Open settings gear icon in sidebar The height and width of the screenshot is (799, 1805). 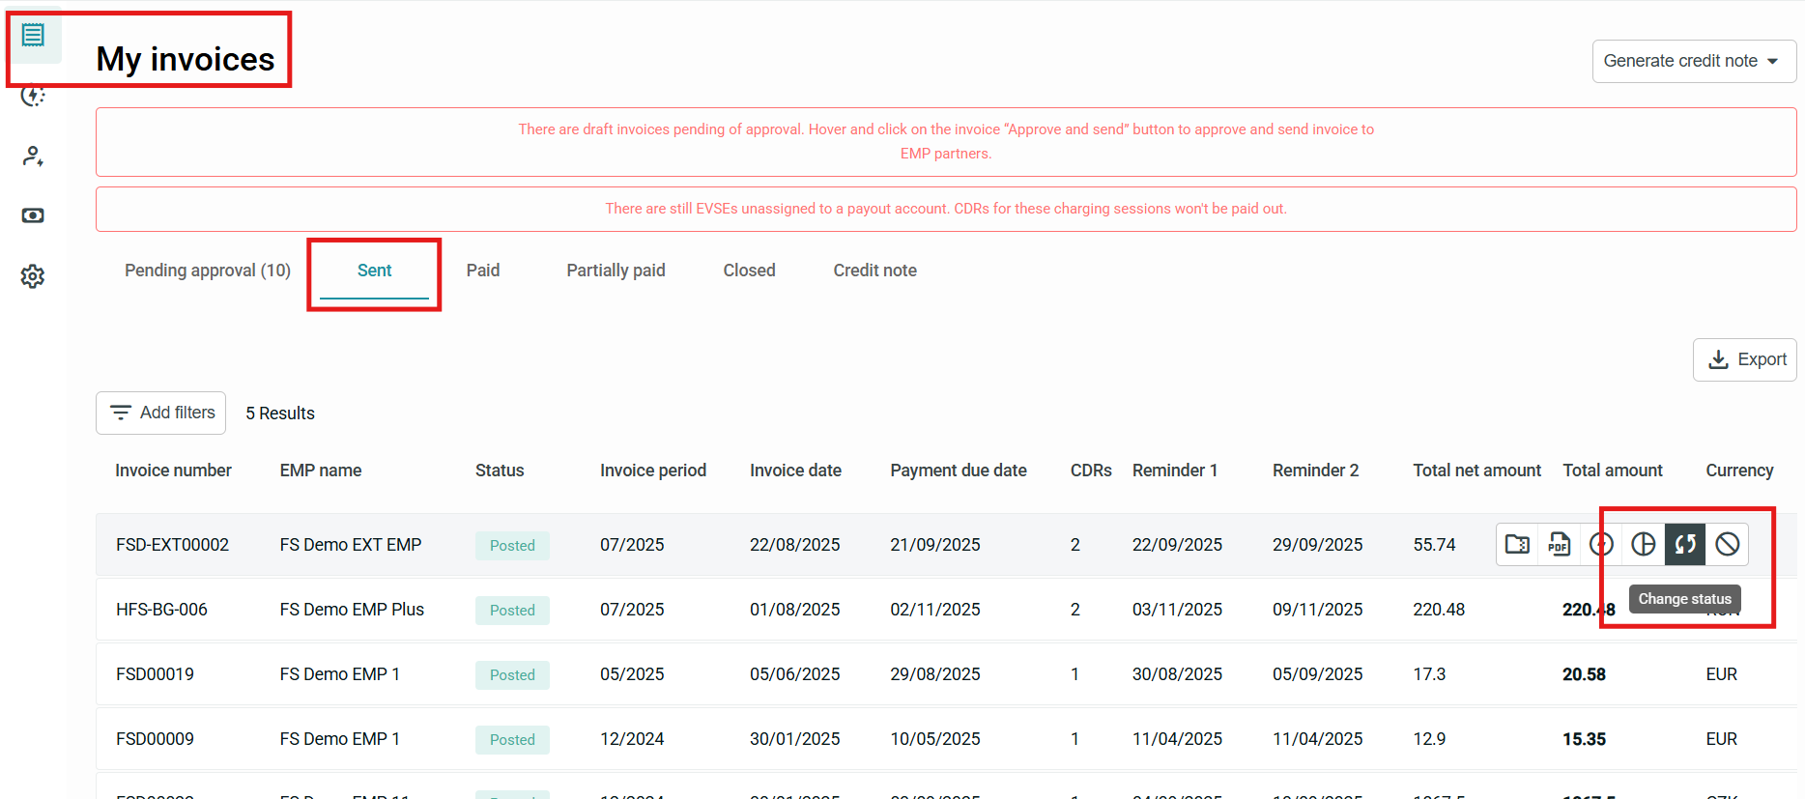pos(33,276)
